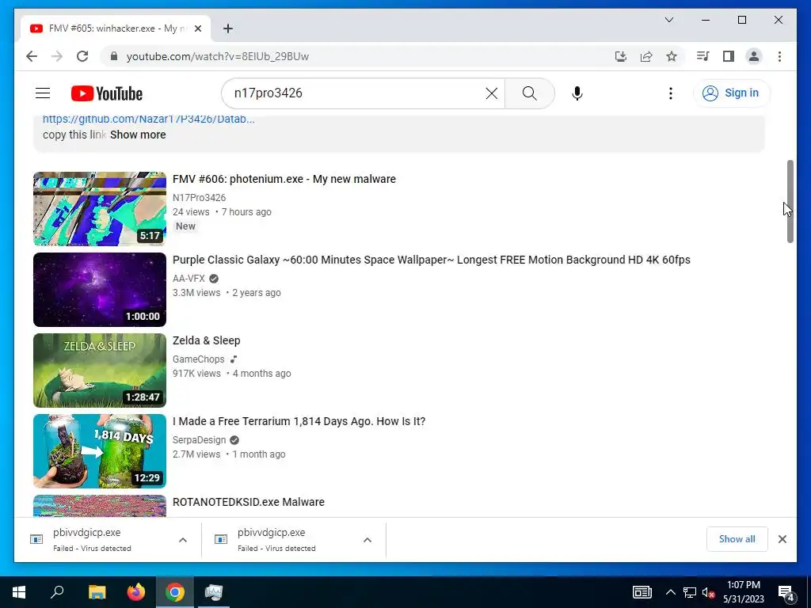Start voice search with the microphone
Viewport: 811px width, 608px height.
577,93
